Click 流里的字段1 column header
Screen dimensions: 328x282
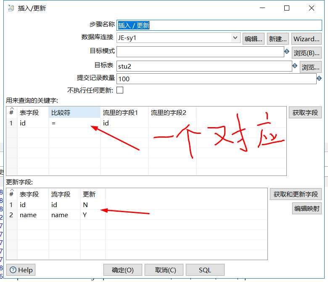click(x=124, y=113)
